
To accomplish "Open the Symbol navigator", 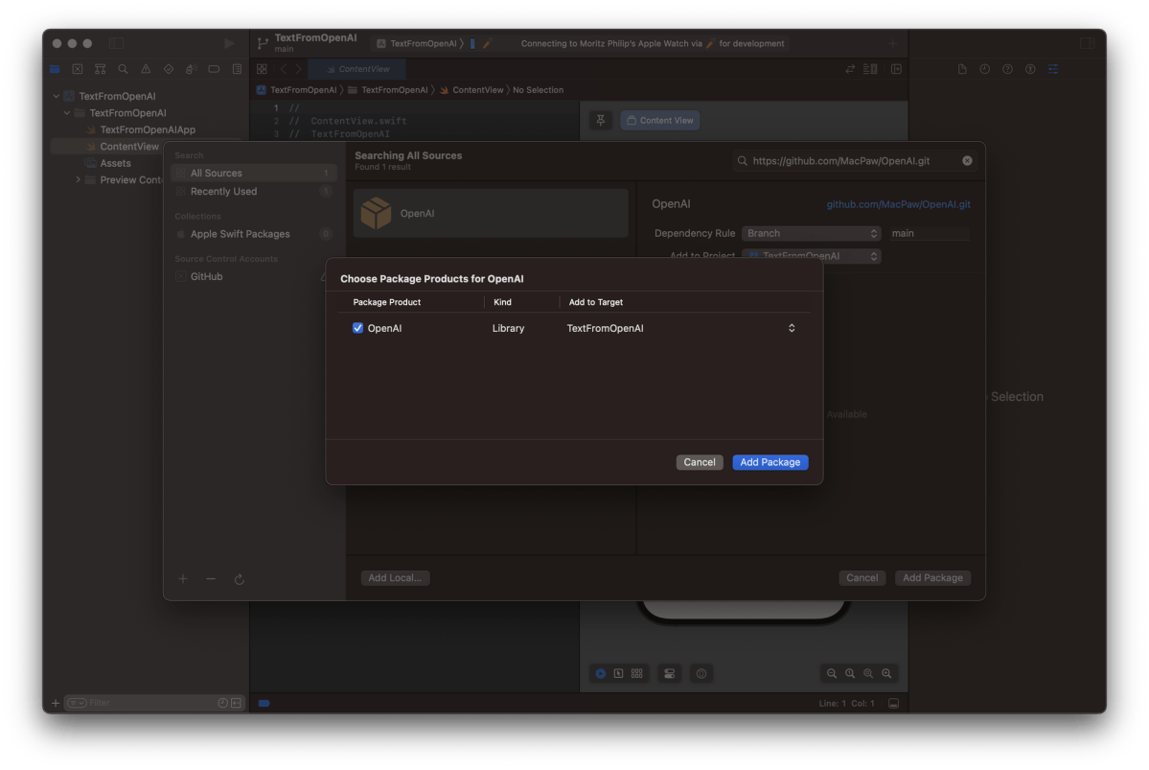I will [x=101, y=69].
